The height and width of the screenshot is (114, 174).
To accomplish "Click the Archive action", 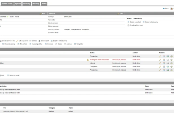I will (69, 44).
